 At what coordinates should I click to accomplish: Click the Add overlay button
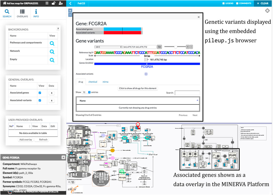[26, 140]
